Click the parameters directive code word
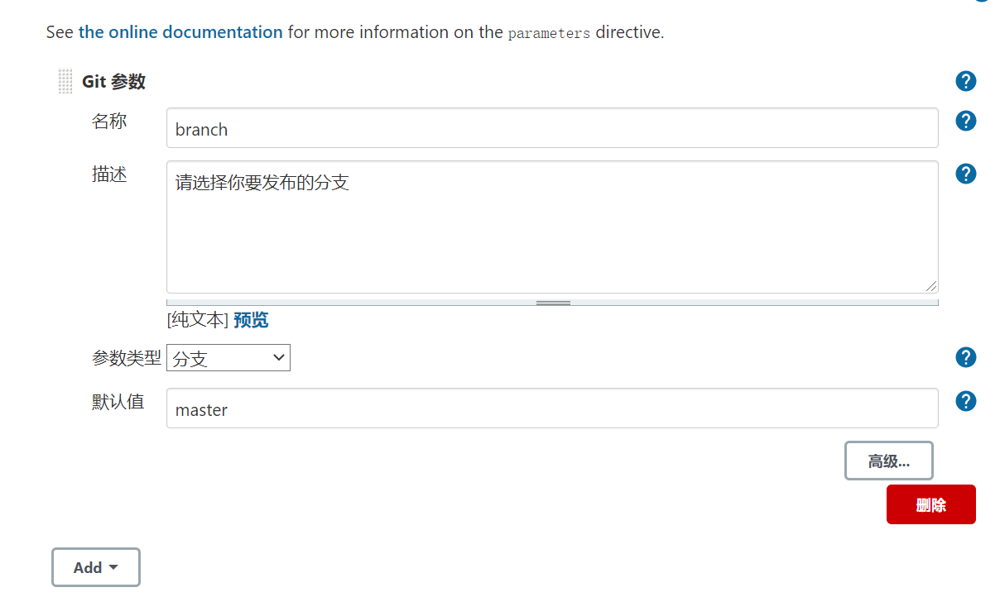This screenshot has width=1000, height=597. tap(549, 33)
